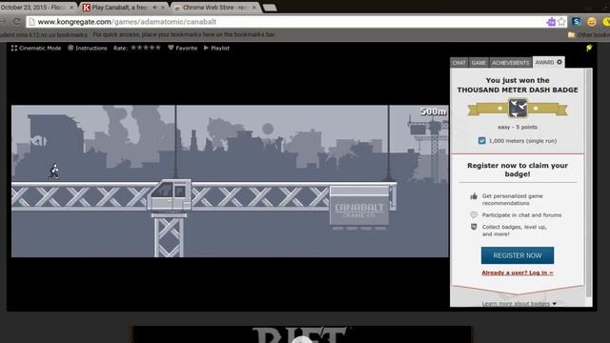Click the 500m distance counter
The width and height of the screenshot is (610, 343).
(433, 111)
